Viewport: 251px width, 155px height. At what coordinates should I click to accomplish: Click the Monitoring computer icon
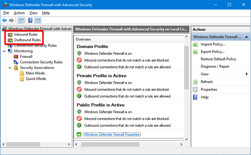click(10, 51)
